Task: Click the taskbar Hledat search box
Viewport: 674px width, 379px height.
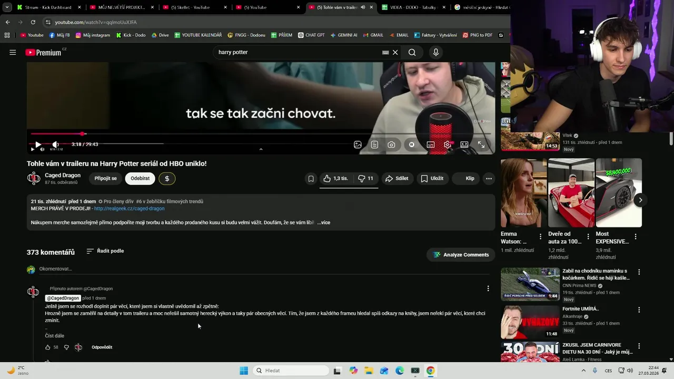Action: point(290,371)
